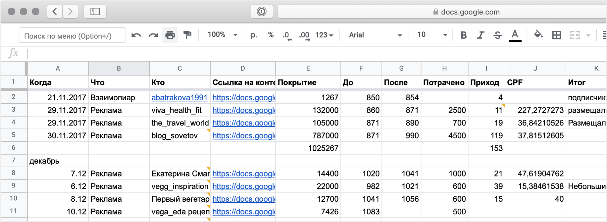Open the 123 number formats dropdown

(324, 35)
